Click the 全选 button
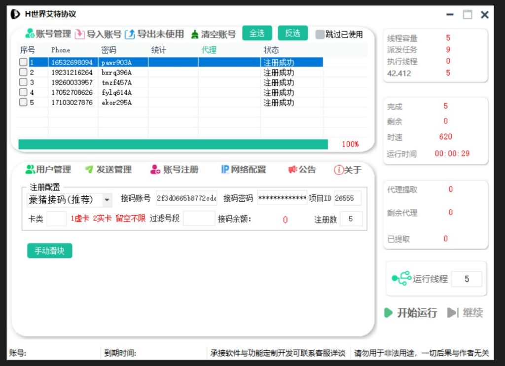 pyautogui.click(x=257, y=33)
